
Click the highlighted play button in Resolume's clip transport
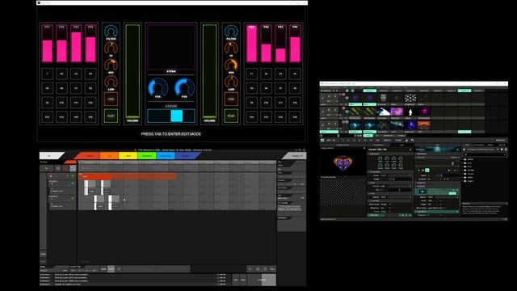point(427,171)
